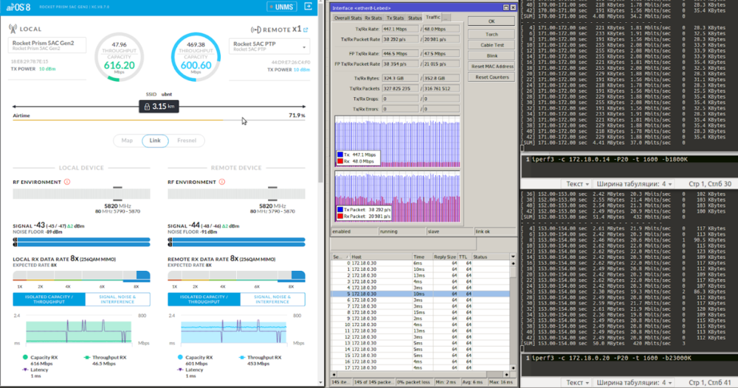
Task: Click the REMOTE station icon
Action: (x=255, y=29)
